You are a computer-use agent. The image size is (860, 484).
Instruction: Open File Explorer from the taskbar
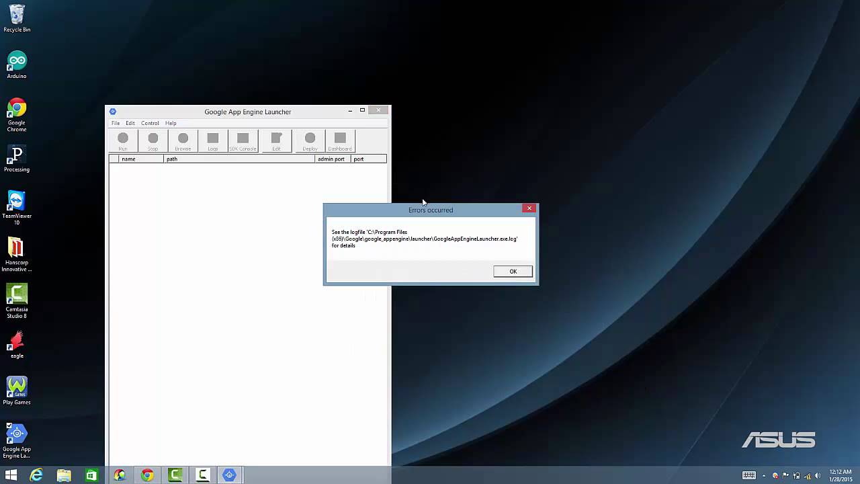point(64,475)
